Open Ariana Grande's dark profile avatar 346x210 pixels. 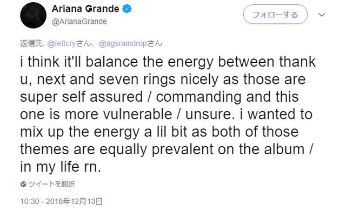click(34, 15)
